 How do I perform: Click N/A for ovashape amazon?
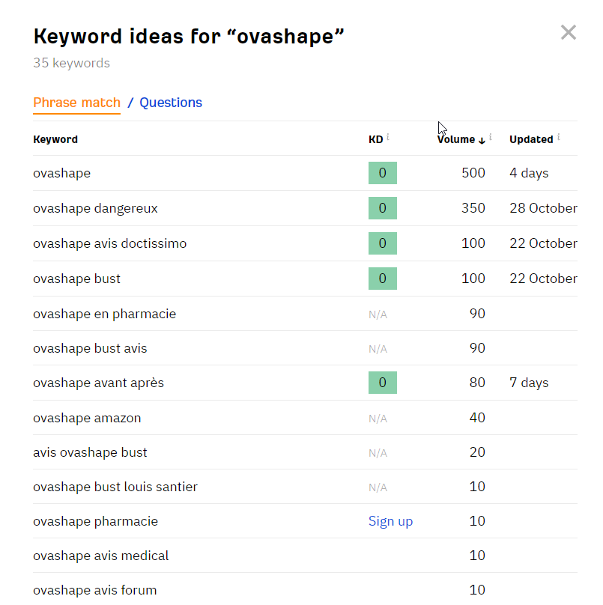378,419
